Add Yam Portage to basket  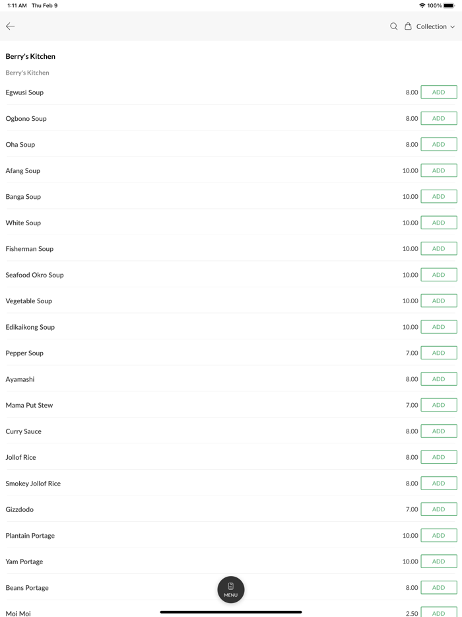(x=438, y=562)
